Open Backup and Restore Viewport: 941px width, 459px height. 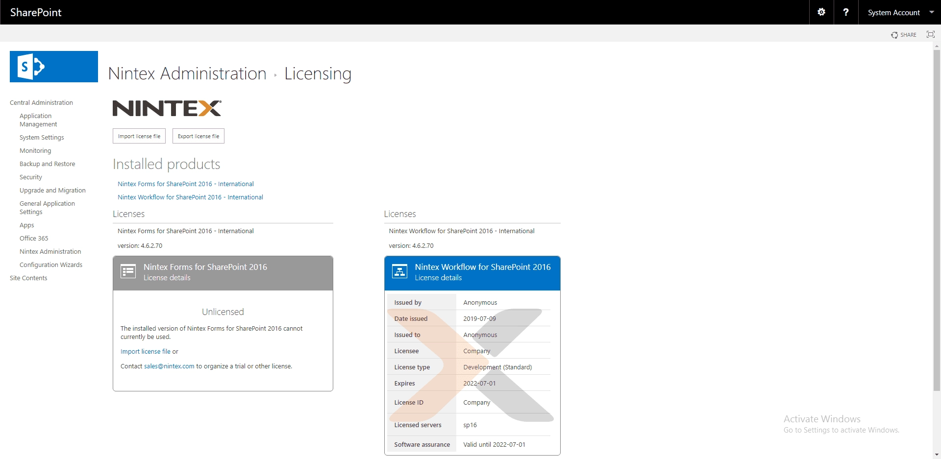pos(48,164)
